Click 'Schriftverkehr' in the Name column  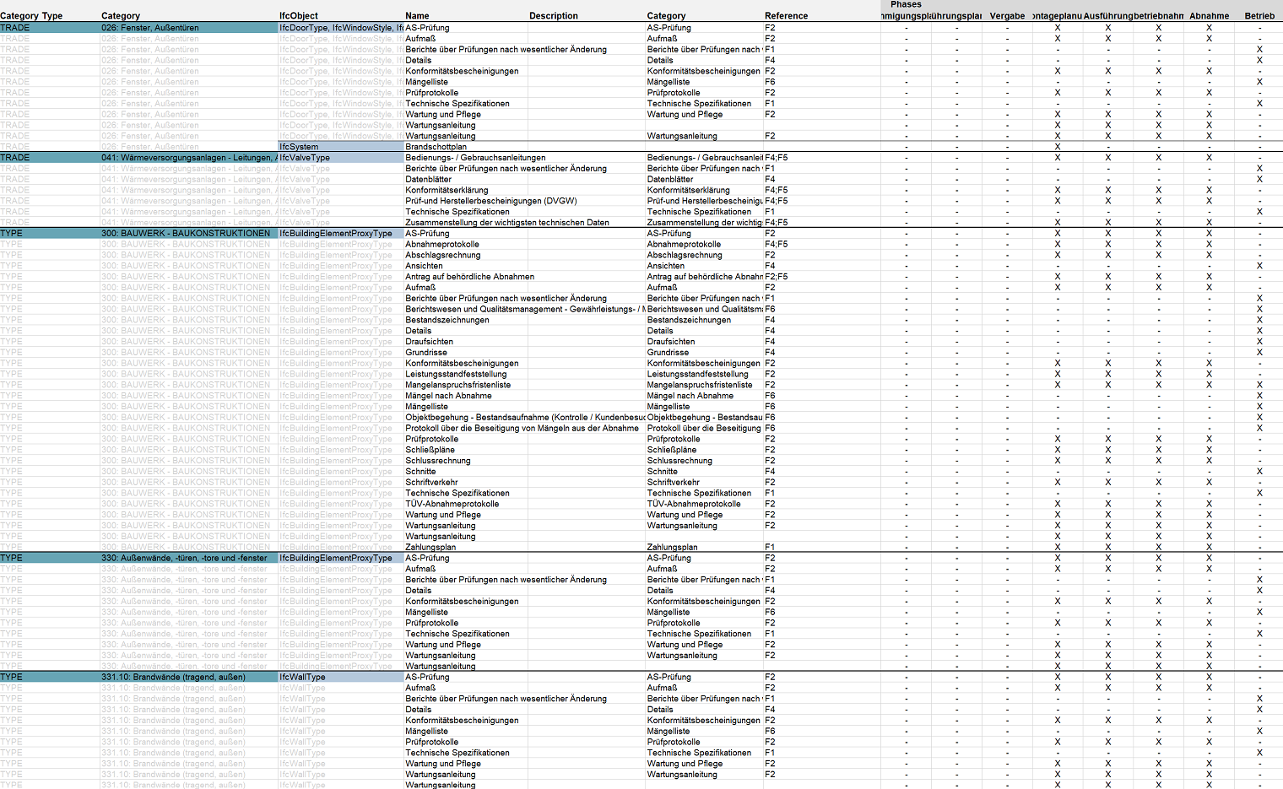[431, 483]
